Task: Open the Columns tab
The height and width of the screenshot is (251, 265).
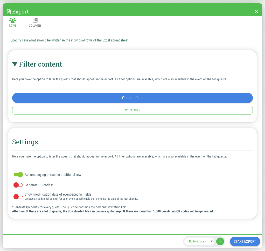Action: pyautogui.click(x=35, y=23)
